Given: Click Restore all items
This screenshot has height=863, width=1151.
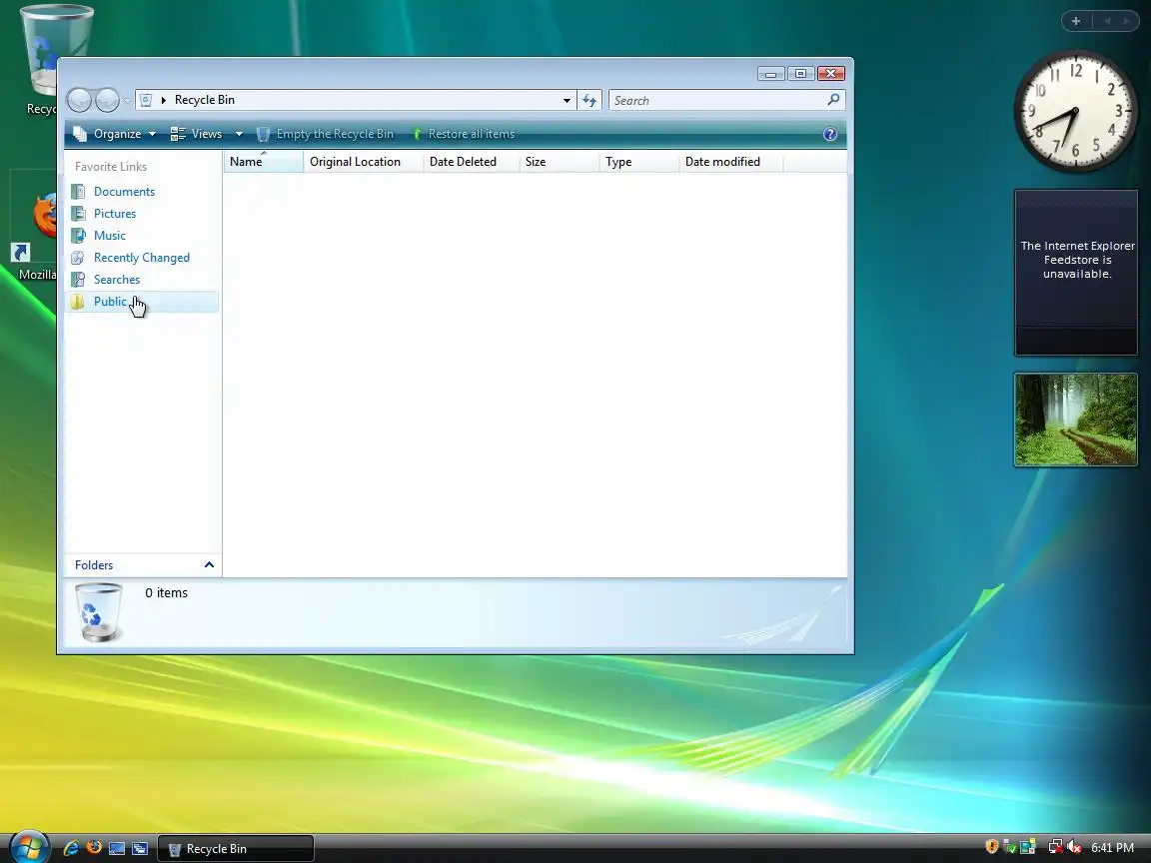Looking at the screenshot, I should pos(464,134).
